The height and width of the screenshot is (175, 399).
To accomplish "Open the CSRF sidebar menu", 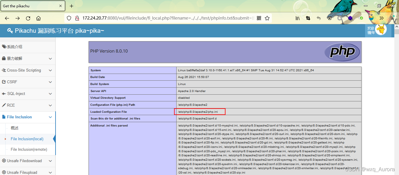I will [27, 82].
